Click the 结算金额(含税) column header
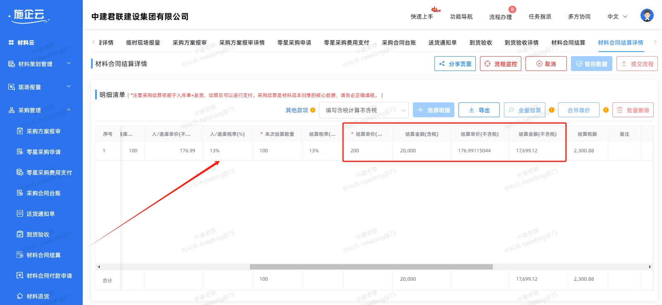 pos(422,134)
